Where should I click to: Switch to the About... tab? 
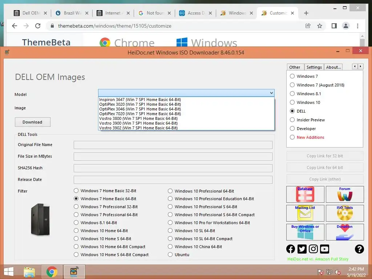coord(333,67)
